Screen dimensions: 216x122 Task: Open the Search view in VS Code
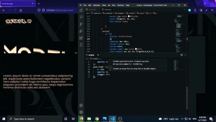coord(81,17)
